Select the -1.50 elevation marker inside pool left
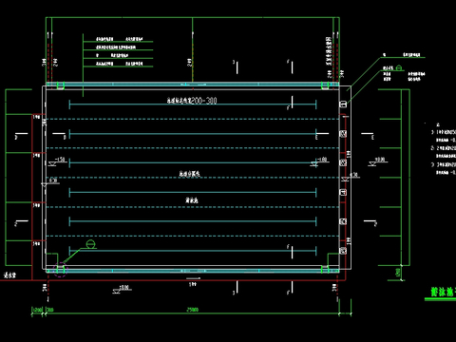The image size is (456, 342). (57, 161)
